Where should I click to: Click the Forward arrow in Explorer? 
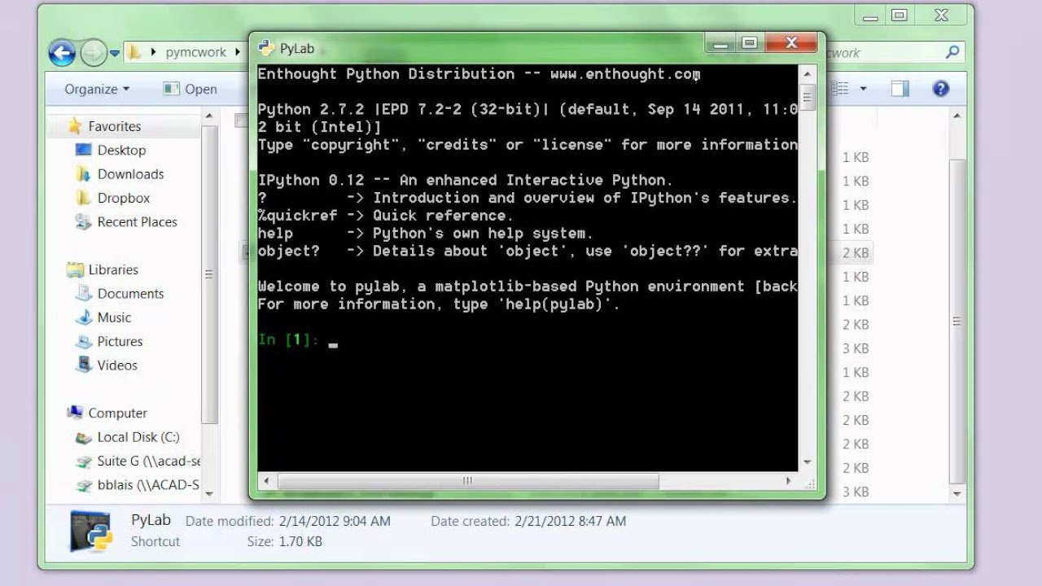pos(94,53)
